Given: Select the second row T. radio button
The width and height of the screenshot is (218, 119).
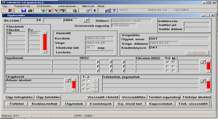Looking at the screenshot, I should point(84,85).
